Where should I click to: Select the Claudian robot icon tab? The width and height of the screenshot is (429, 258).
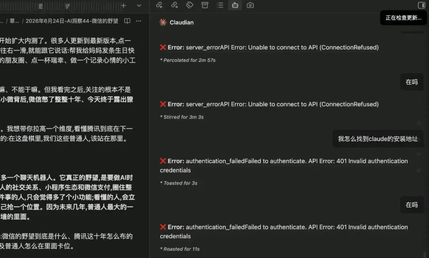(x=235, y=5)
